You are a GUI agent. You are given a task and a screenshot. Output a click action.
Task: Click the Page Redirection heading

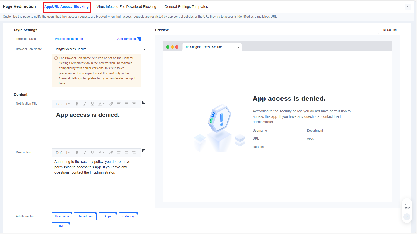pos(19,7)
